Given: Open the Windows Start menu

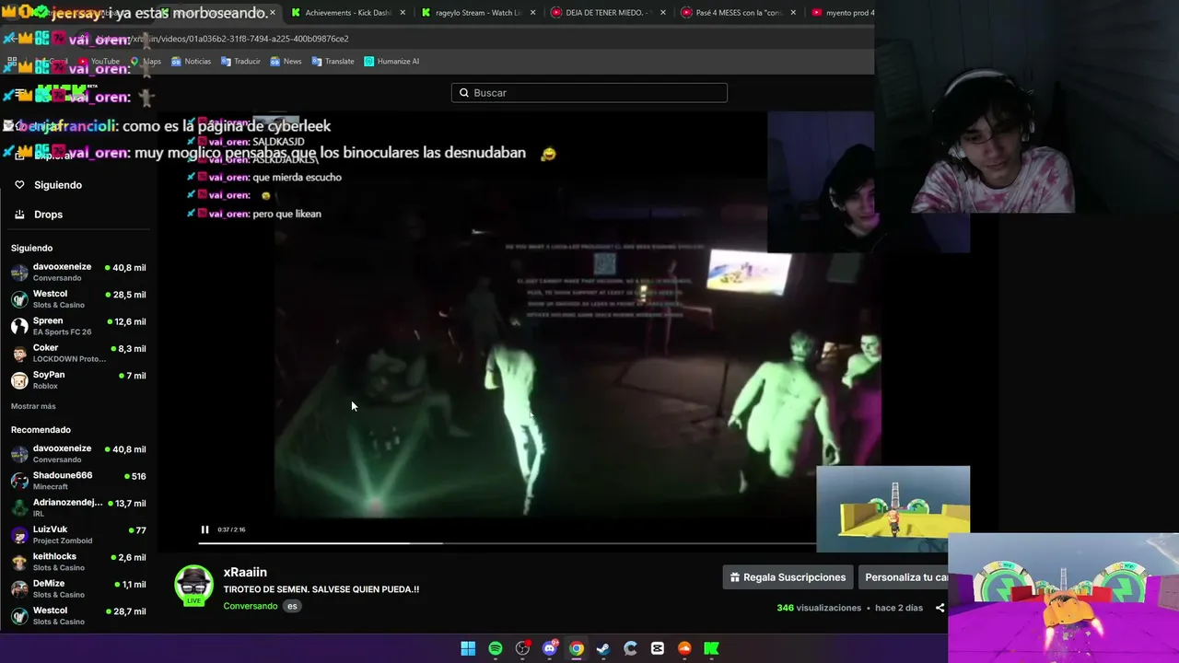Looking at the screenshot, I should [x=468, y=649].
